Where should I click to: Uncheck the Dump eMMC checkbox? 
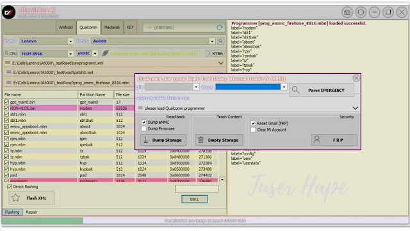143,123
